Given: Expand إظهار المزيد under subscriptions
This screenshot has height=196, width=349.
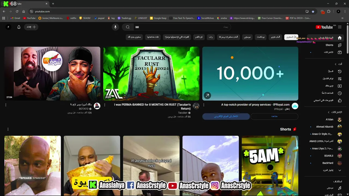Looking at the screenshot, I should pos(325,170).
